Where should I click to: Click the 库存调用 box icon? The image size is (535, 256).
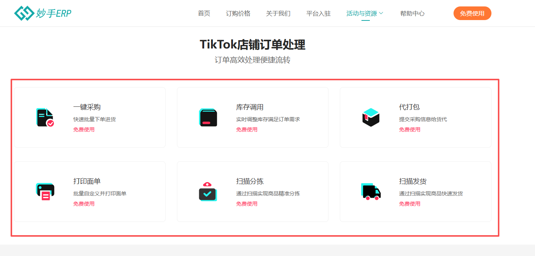click(208, 117)
